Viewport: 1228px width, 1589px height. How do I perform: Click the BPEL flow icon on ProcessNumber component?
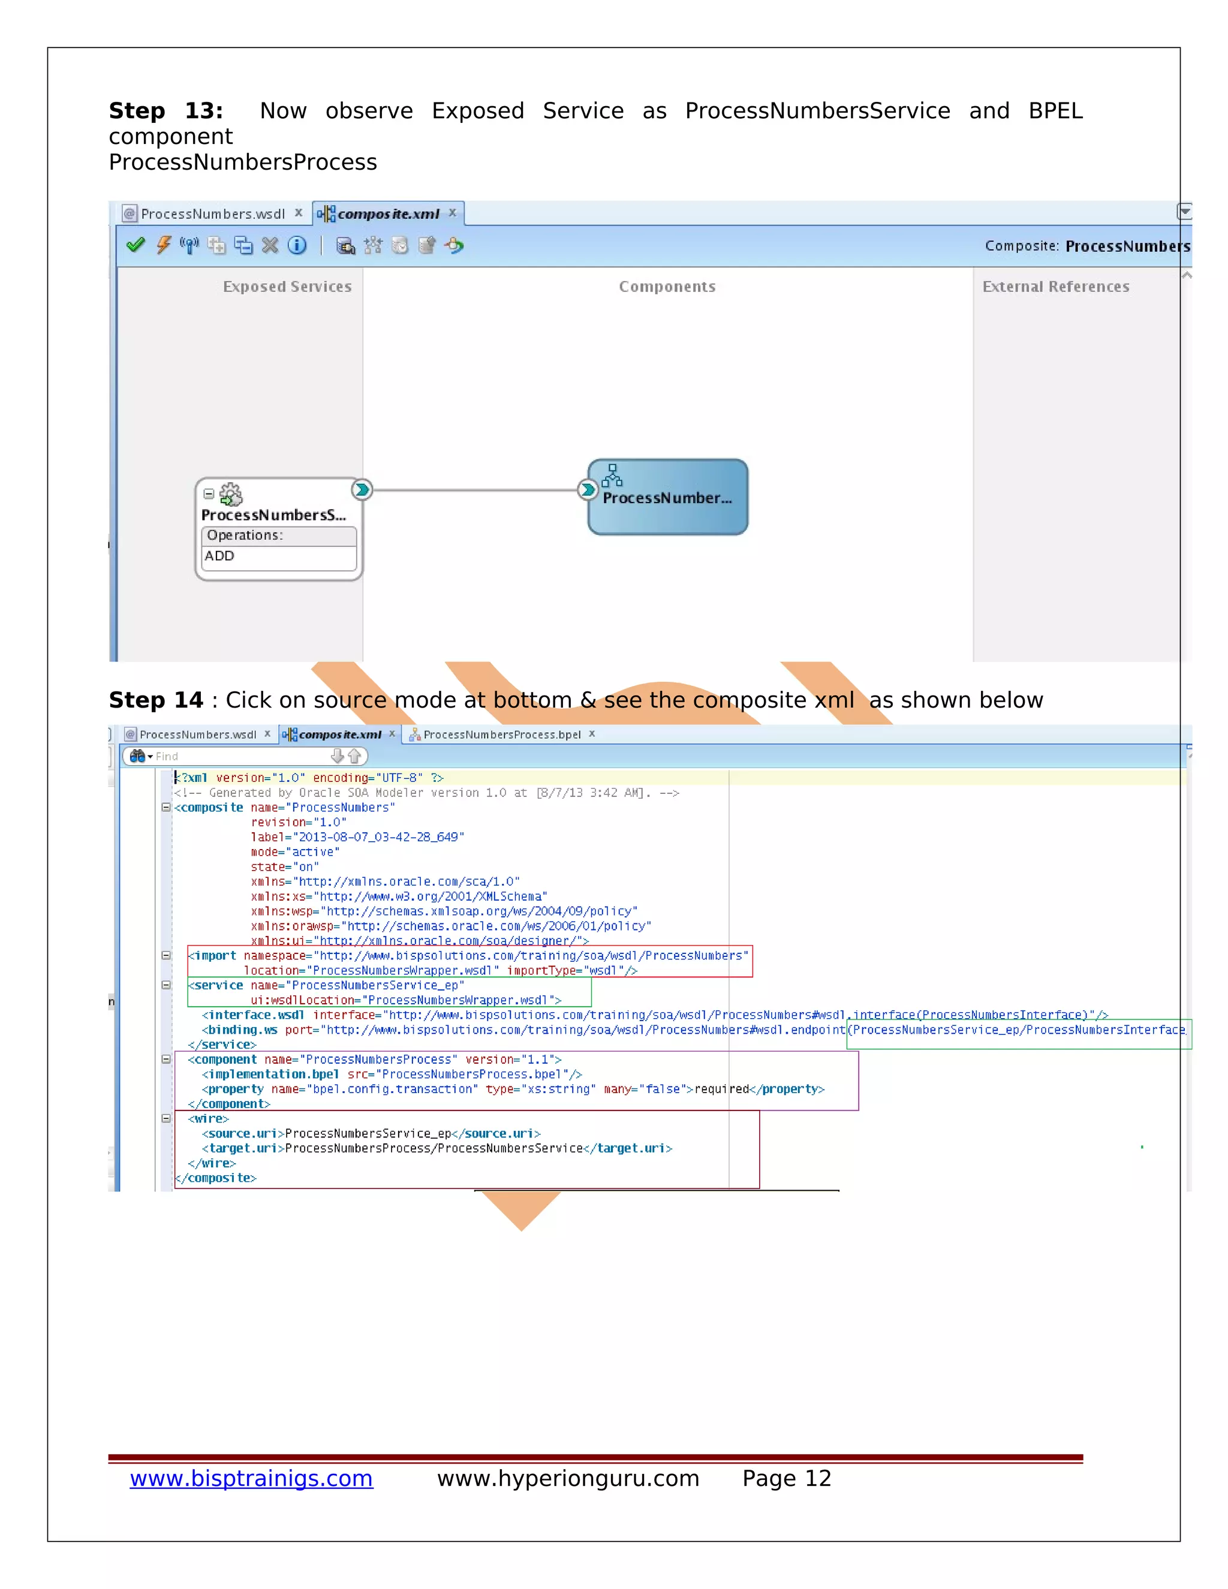click(x=612, y=475)
